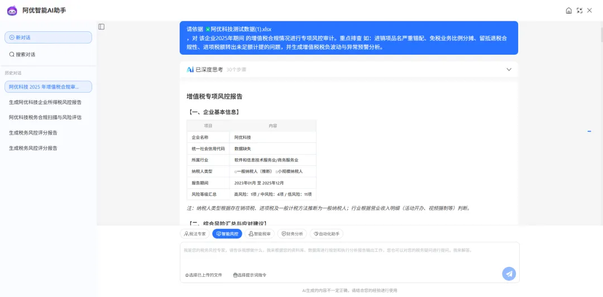Click 选择已上传的文件 option
Screen dimensions: 603x297
[204, 275]
